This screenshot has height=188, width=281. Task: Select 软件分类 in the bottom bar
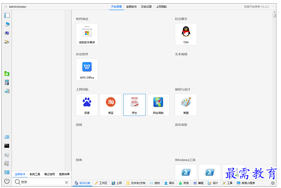tap(82, 183)
